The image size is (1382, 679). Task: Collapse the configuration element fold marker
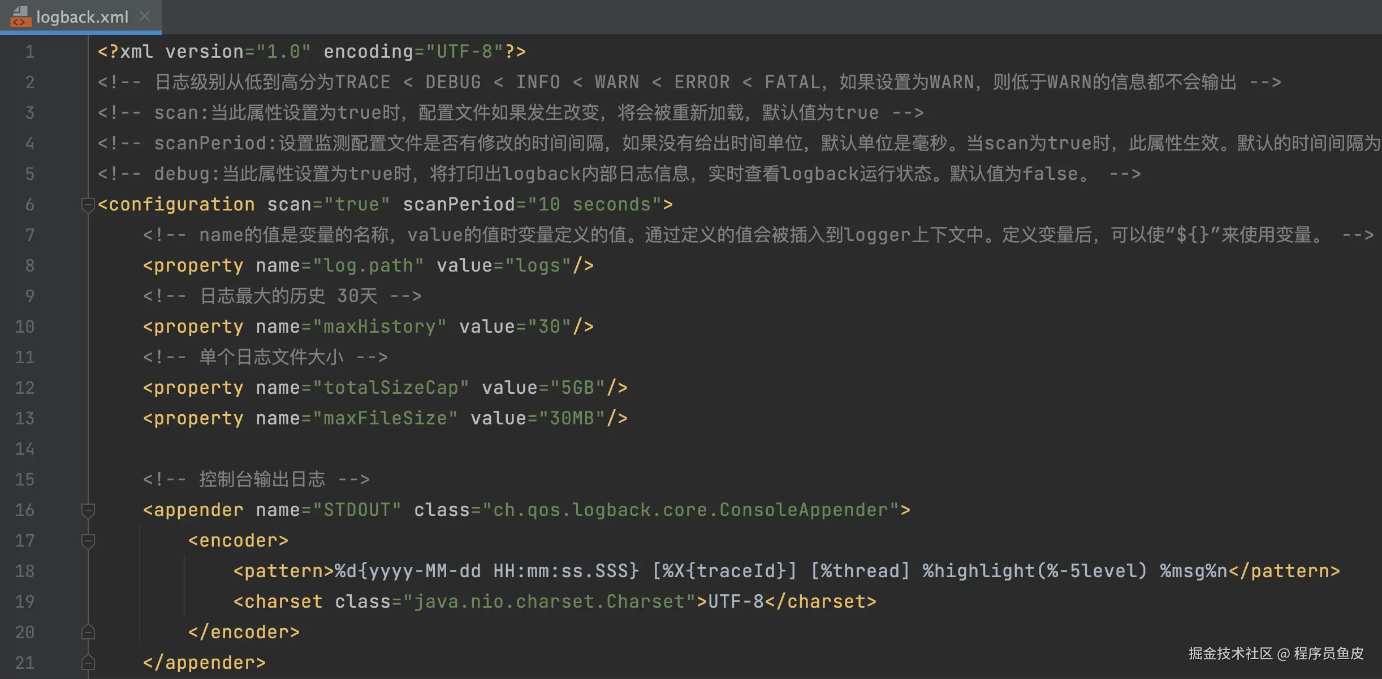pyautogui.click(x=88, y=205)
